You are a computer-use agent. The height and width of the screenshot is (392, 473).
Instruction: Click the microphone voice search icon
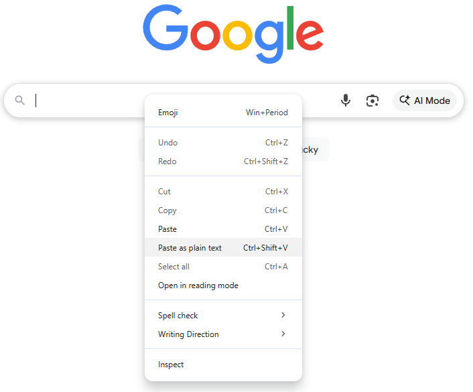[x=346, y=101]
